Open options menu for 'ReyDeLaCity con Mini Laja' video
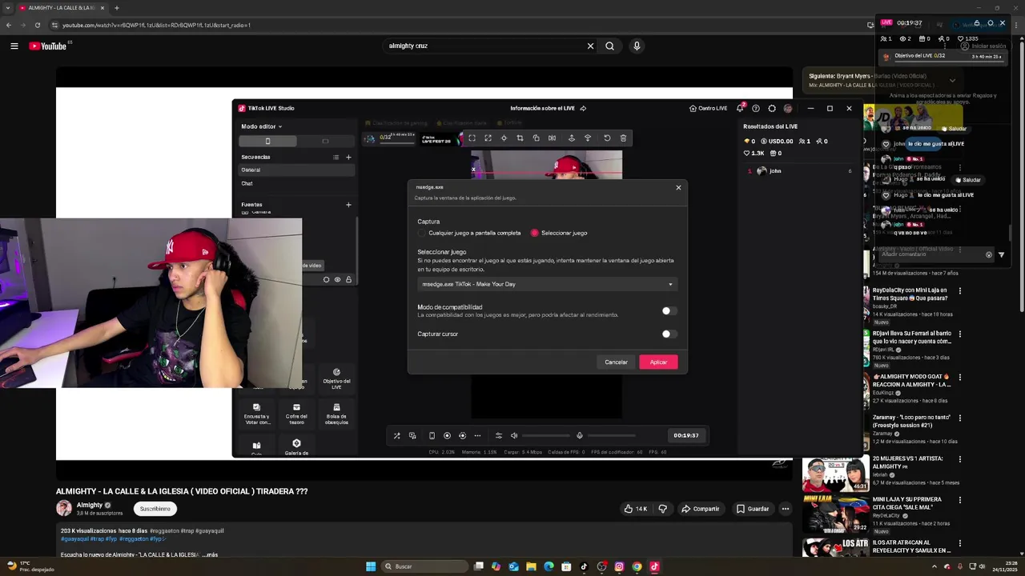 coord(960,290)
